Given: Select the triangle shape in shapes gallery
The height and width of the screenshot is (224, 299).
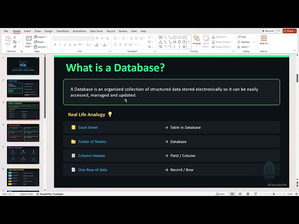Looking at the screenshot, I should pos(161,42).
